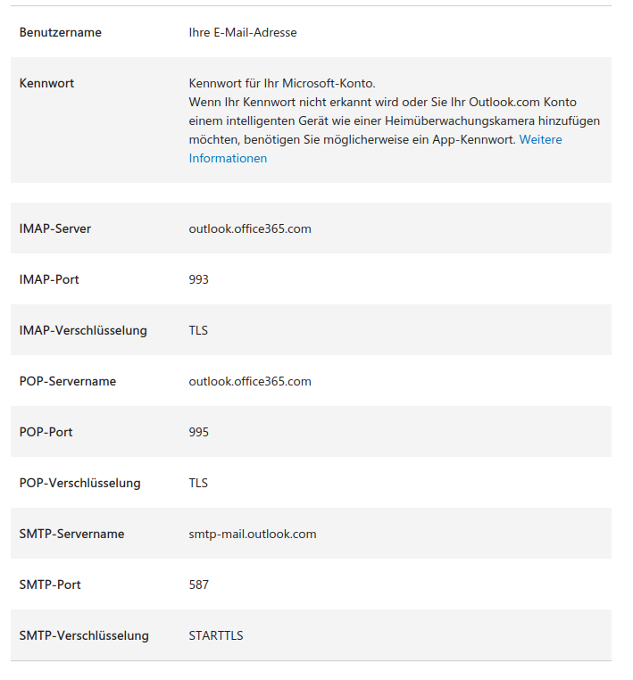
Task: Click the POP-Servername row label
Action: [x=68, y=381]
